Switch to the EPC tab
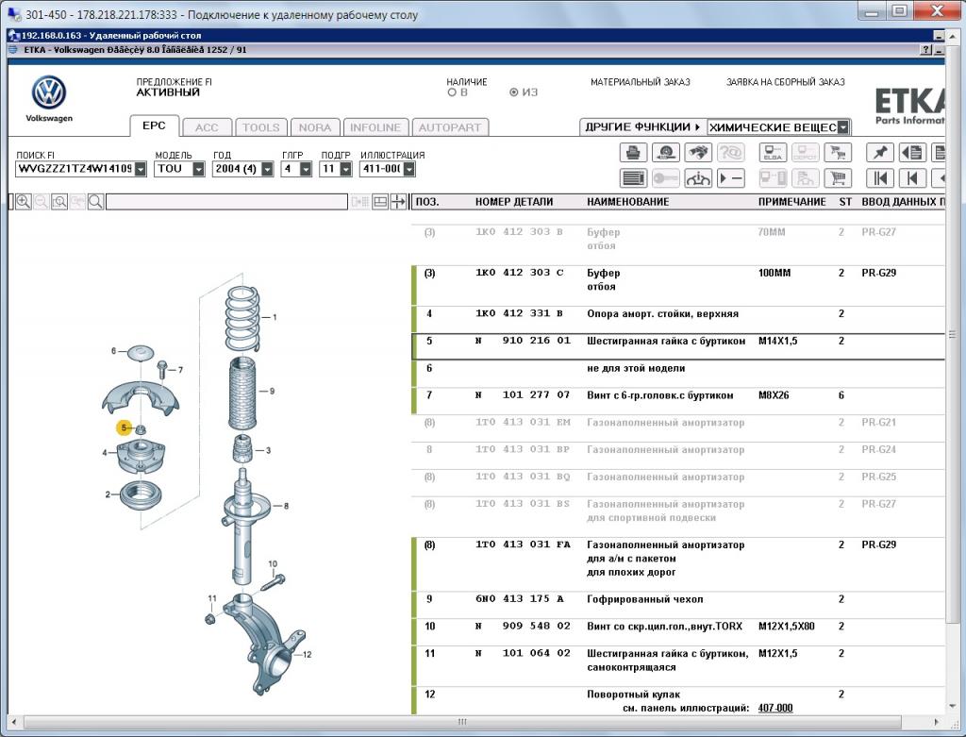 (154, 126)
